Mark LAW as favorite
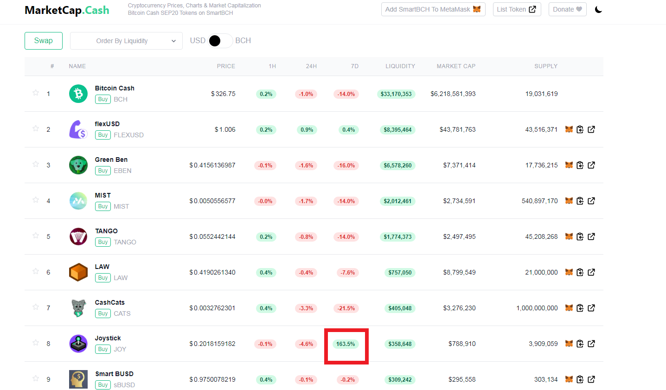The width and height of the screenshot is (666, 390). pos(36,271)
